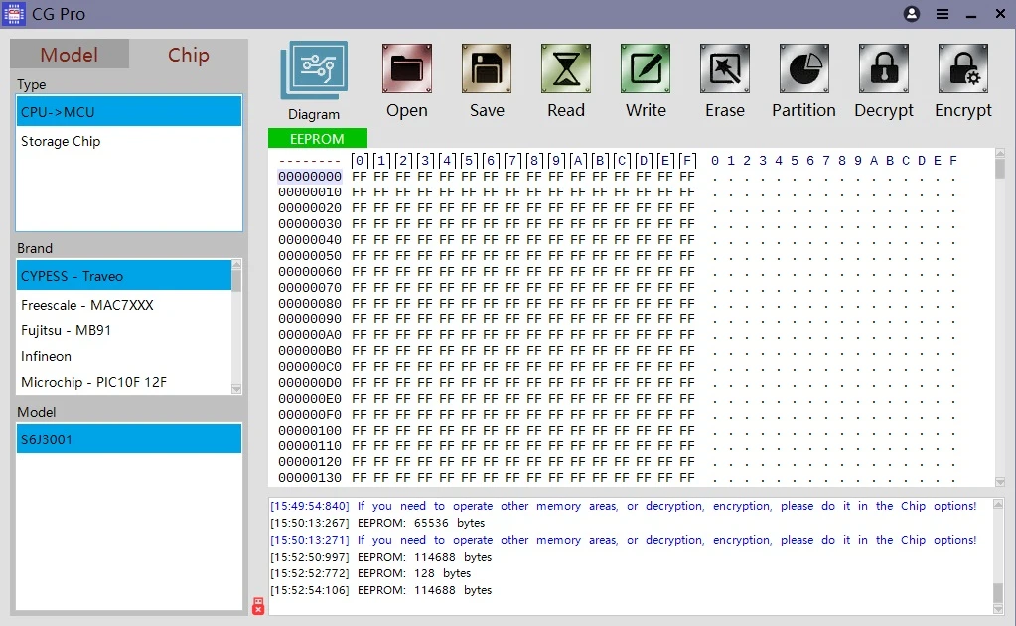This screenshot has height=626, width=1016.
Task: Open the Diagram view icon
Action: coord(314,69)
